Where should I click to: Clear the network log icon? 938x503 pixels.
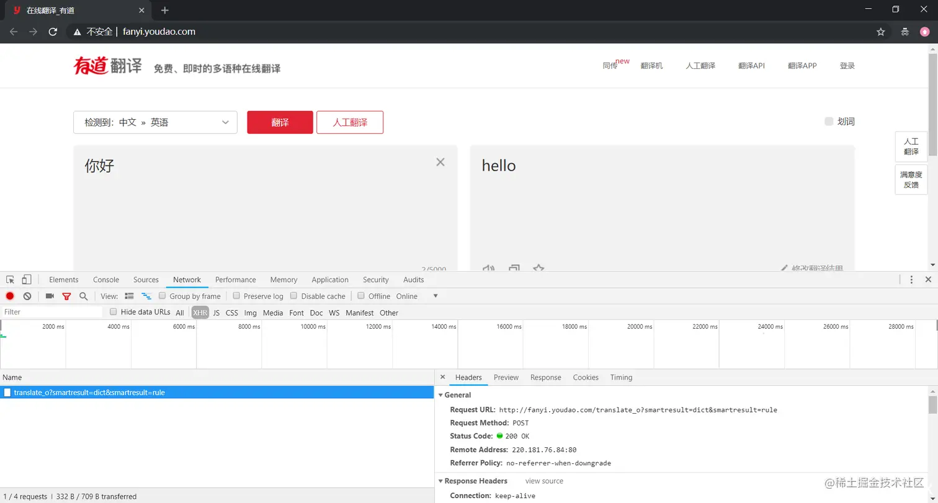[27, 296]
